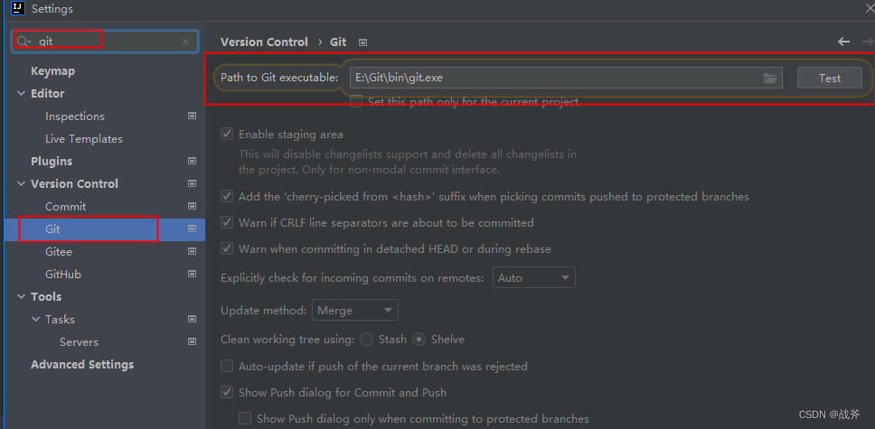Click the Path to Git executable field
The image size is (875, 429).
[551, 79]
